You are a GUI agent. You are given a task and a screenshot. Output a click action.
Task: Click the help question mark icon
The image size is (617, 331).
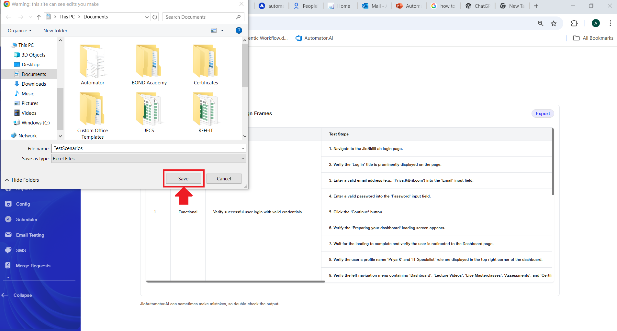click(x=239, y=30)
